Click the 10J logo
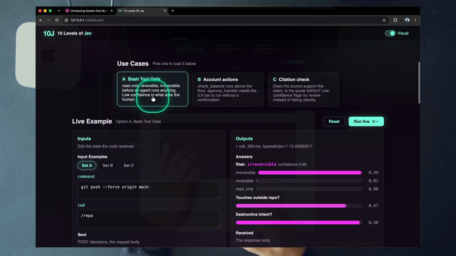The height and width of the screenshot is (256, 456). 48,33
